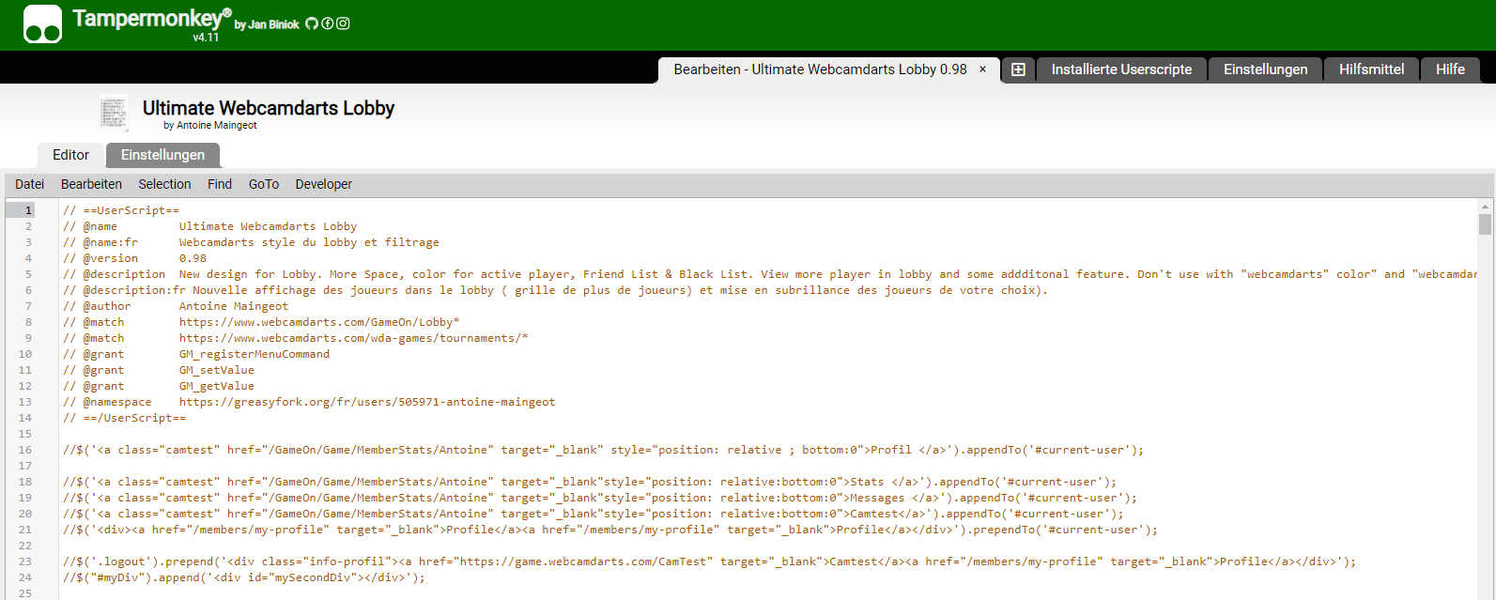Open the Instagram icon link

point(344,23)
